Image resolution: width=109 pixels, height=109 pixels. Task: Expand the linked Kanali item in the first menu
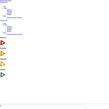tap(5, 8)
